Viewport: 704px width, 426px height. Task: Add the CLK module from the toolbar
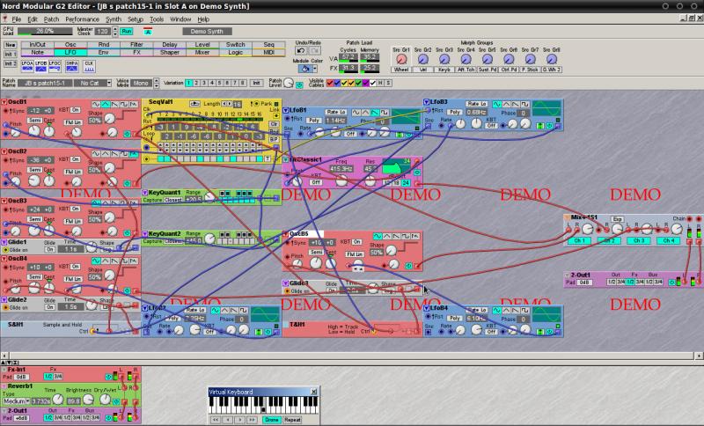tap(89, 66)
